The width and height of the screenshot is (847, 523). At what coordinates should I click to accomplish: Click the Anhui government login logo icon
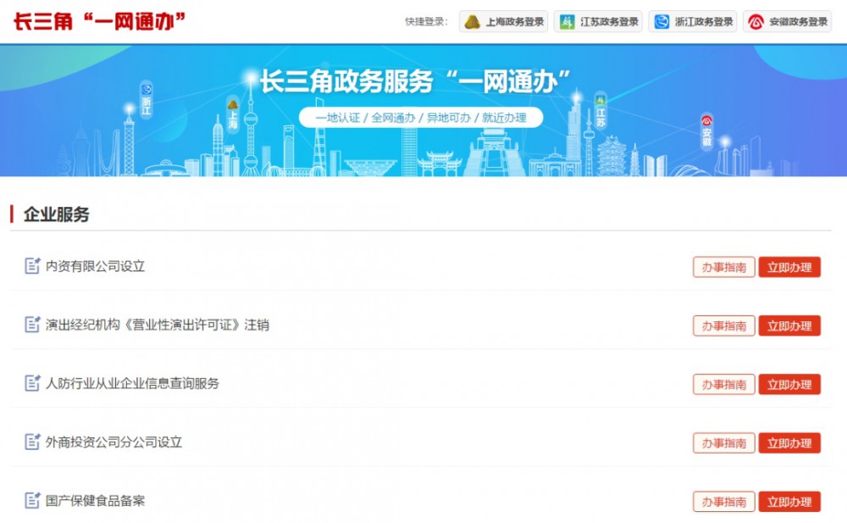756,22
